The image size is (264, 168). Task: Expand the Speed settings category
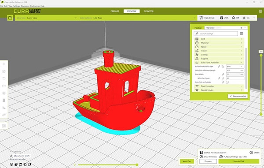pyautogui.click(x=219, y=47)
